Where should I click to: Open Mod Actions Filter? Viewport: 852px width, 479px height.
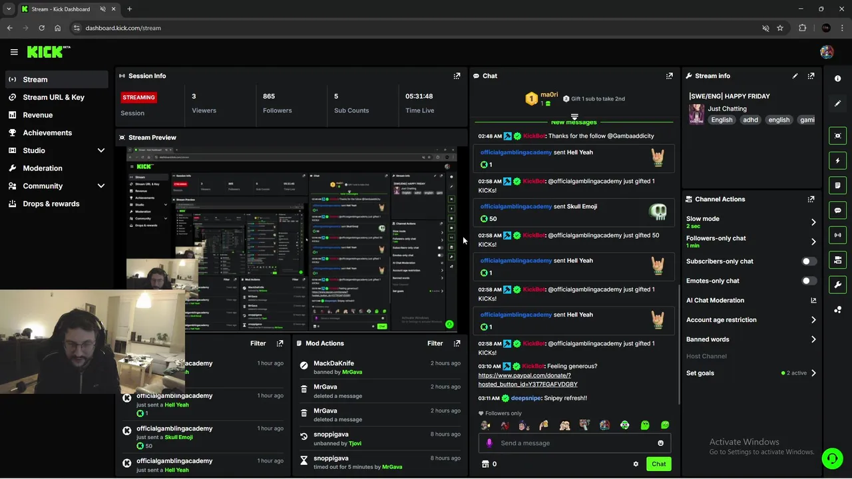[x=435, y=343]
